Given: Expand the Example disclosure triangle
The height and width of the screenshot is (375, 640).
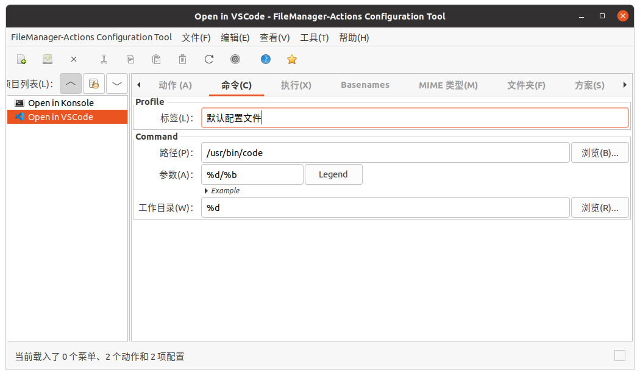Looking at the screenshot, I should click(x=207, y=191).
